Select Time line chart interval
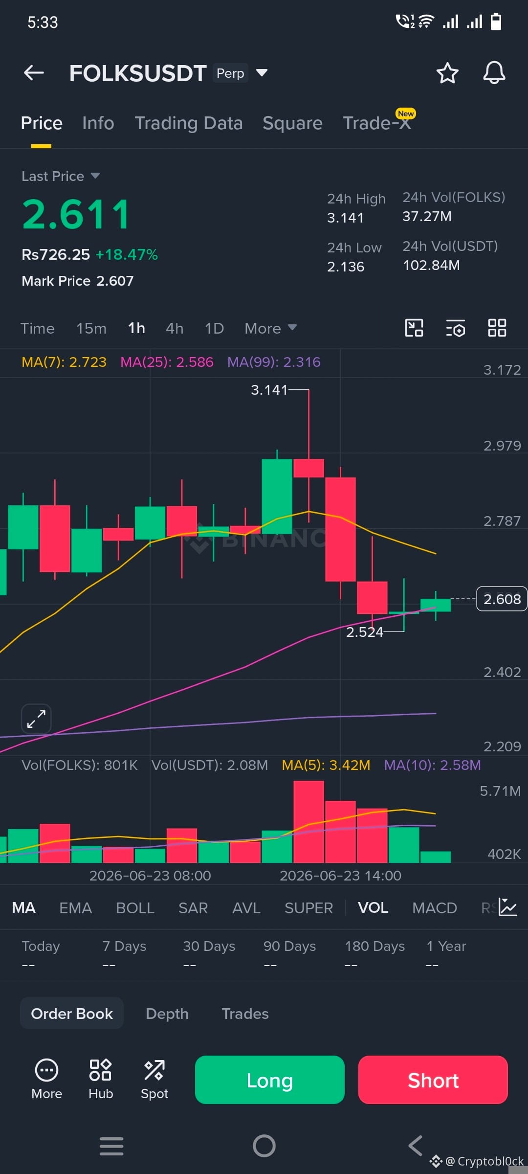 tap(38, 328)
